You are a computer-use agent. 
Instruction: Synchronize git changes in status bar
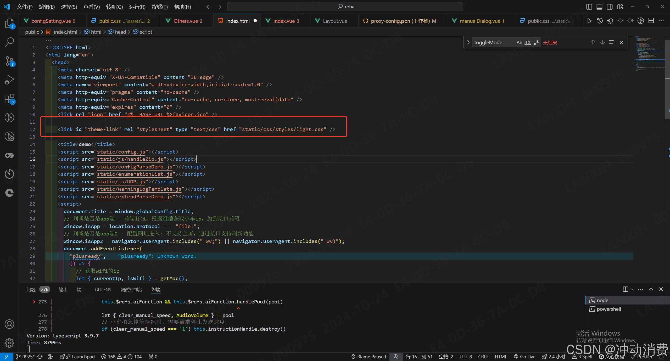[40, 357]
